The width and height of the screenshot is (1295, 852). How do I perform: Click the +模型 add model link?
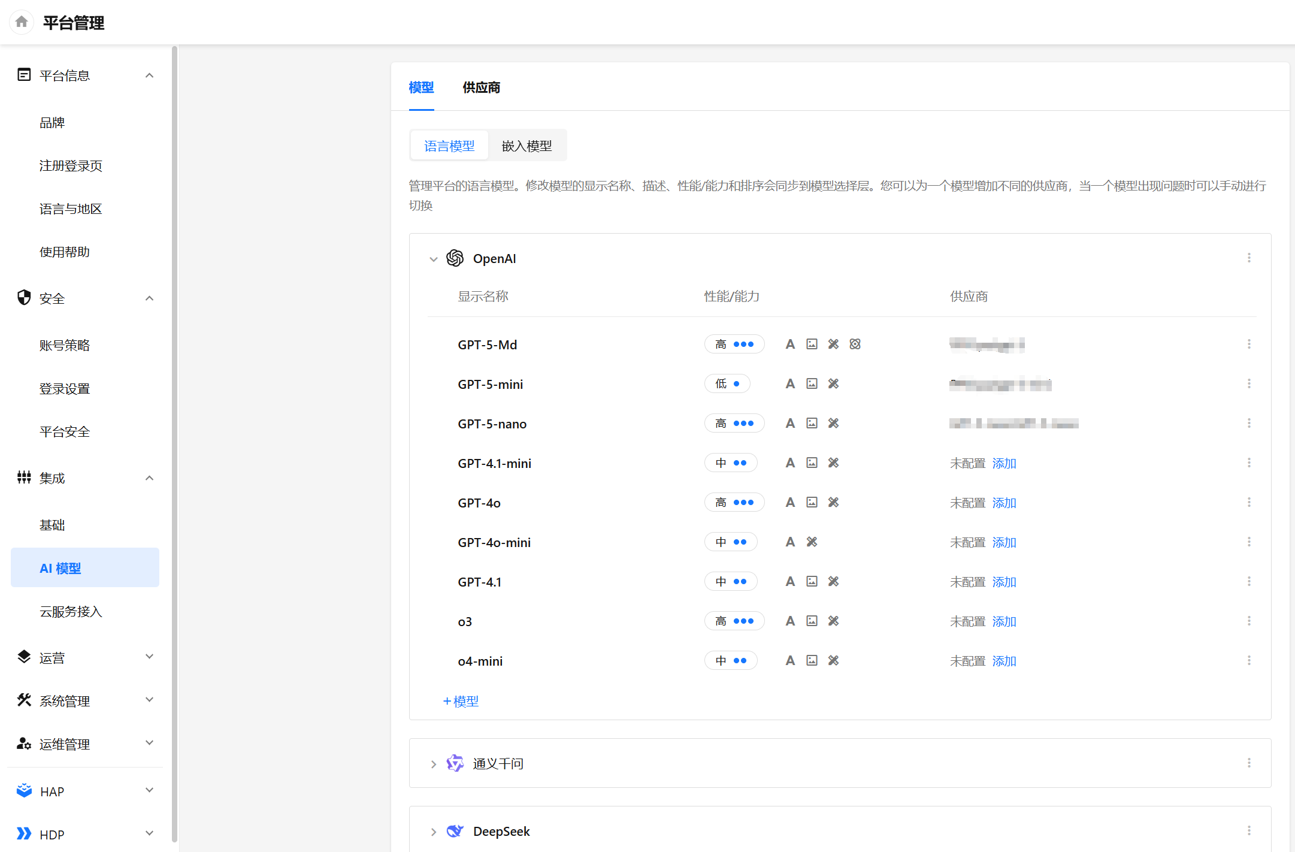pos(461,701)
